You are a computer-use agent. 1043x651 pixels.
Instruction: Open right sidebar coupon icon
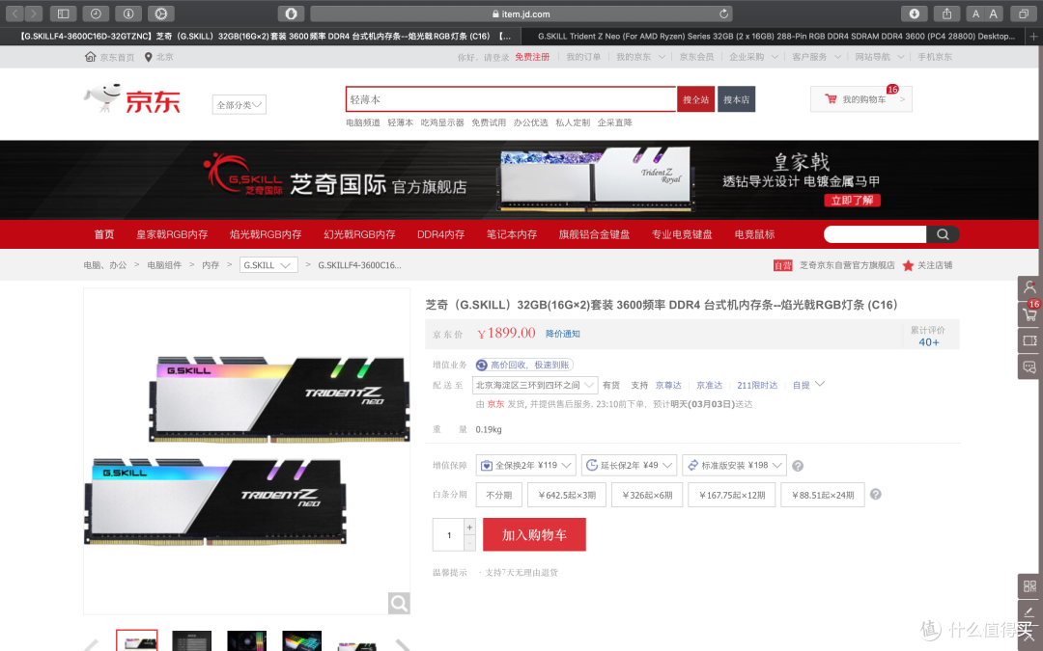tap(1029, 340)
